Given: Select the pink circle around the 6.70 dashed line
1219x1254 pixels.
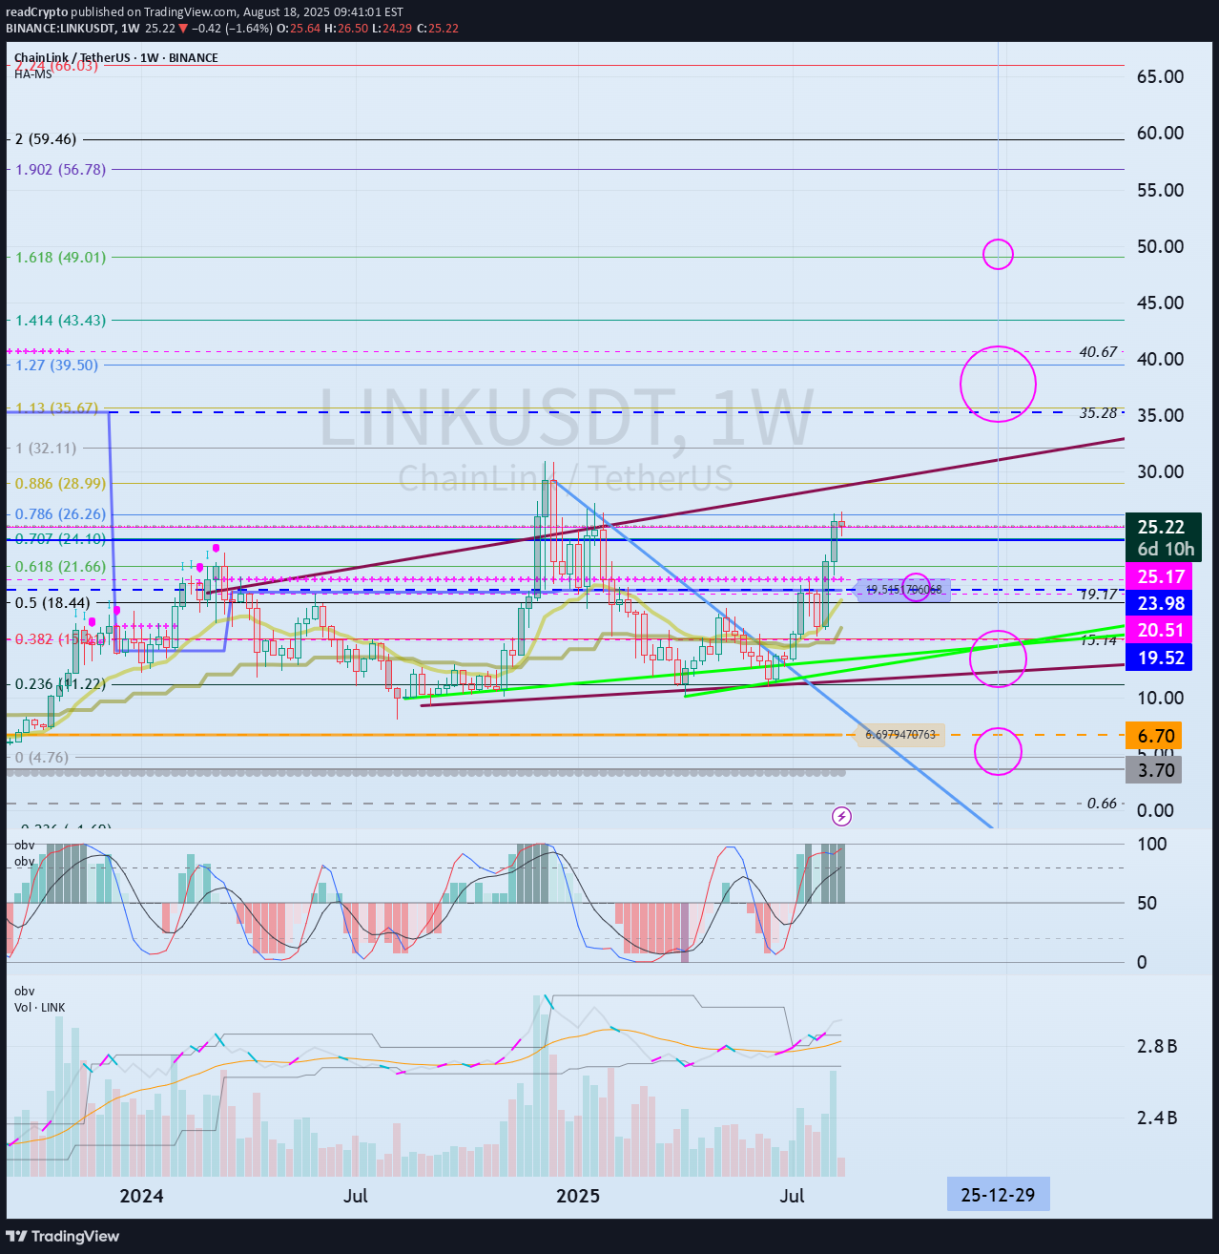Looking at the screenshot, I should pyautogui.click(x=998, y=751).
